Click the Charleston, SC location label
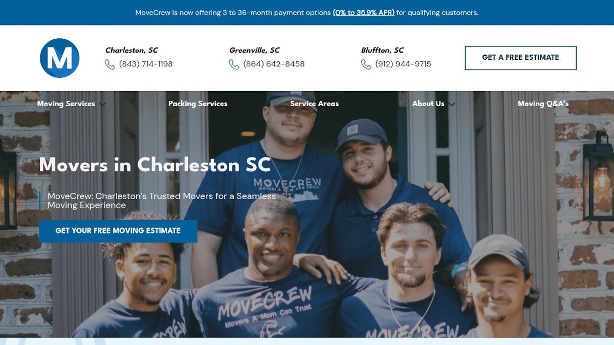614x345 pixels. [131, 50]
